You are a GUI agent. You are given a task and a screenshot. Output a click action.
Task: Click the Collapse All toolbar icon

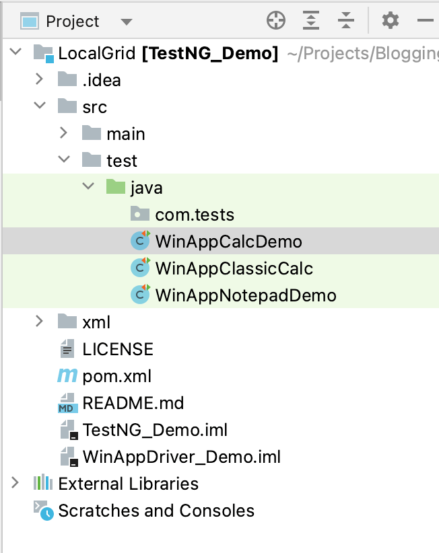click(346, 20)
